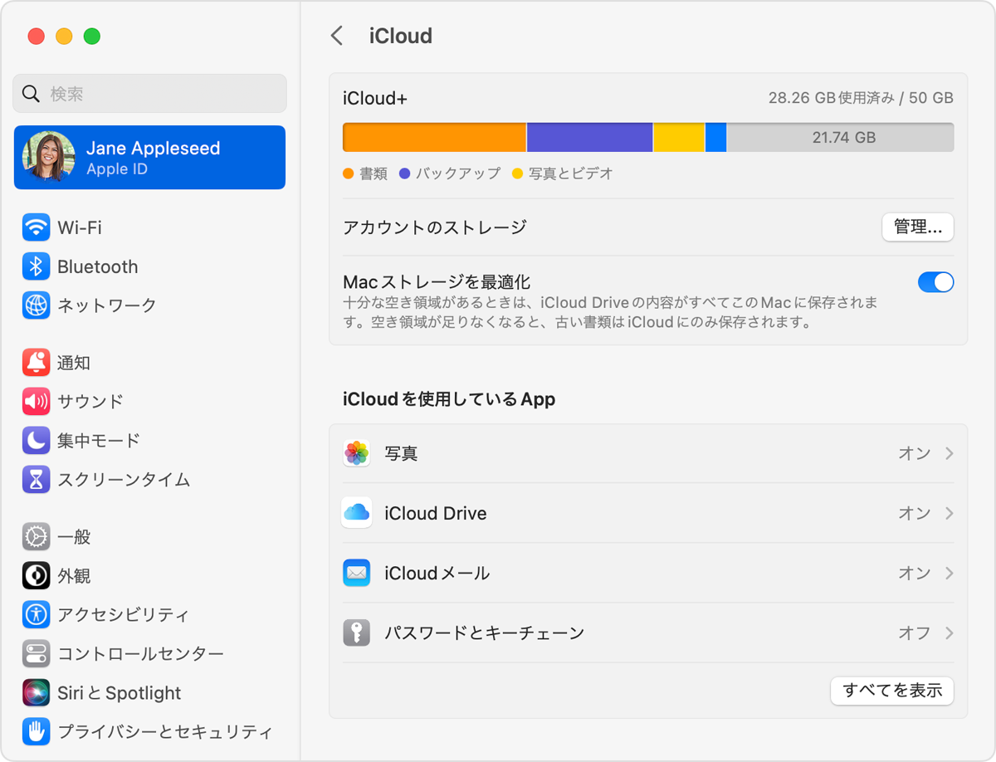Screen dimensions: 996x762
Task: Click the back arrow next to iCloud
Action: coord(337,36)
